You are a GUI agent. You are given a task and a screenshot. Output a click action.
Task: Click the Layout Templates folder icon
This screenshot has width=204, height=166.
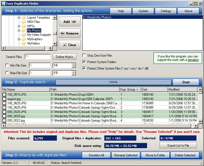point(24,18)
